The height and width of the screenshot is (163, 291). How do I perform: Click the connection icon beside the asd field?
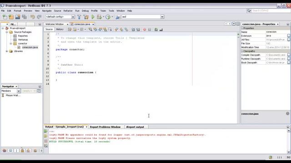pyautogui.click(x=118, y=17)
